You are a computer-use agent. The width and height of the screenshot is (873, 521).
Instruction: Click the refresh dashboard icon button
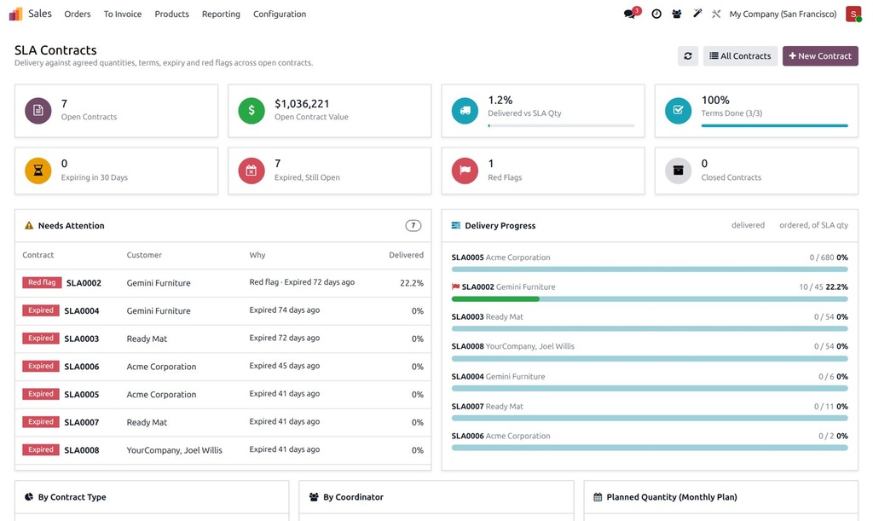(688, 55)
